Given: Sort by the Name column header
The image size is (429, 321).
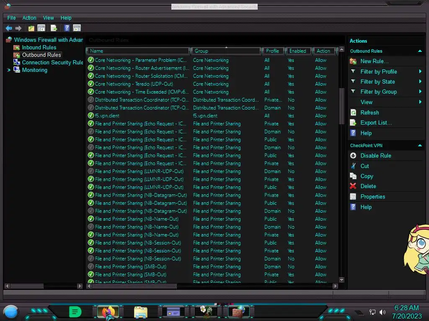Looking at the screenshot, I should 138,51.
